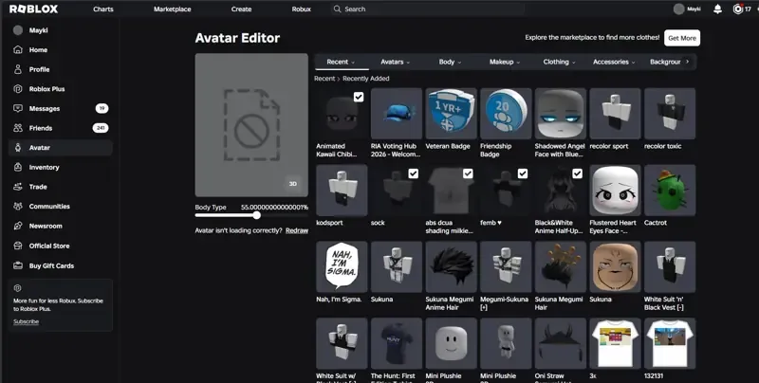
Task: Open the notifications bell
Action: [x=718, y=9]
